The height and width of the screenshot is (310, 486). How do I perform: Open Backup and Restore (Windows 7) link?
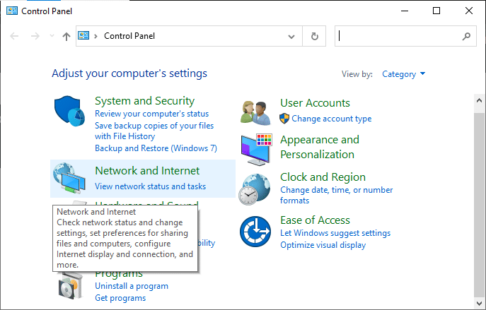156,148
